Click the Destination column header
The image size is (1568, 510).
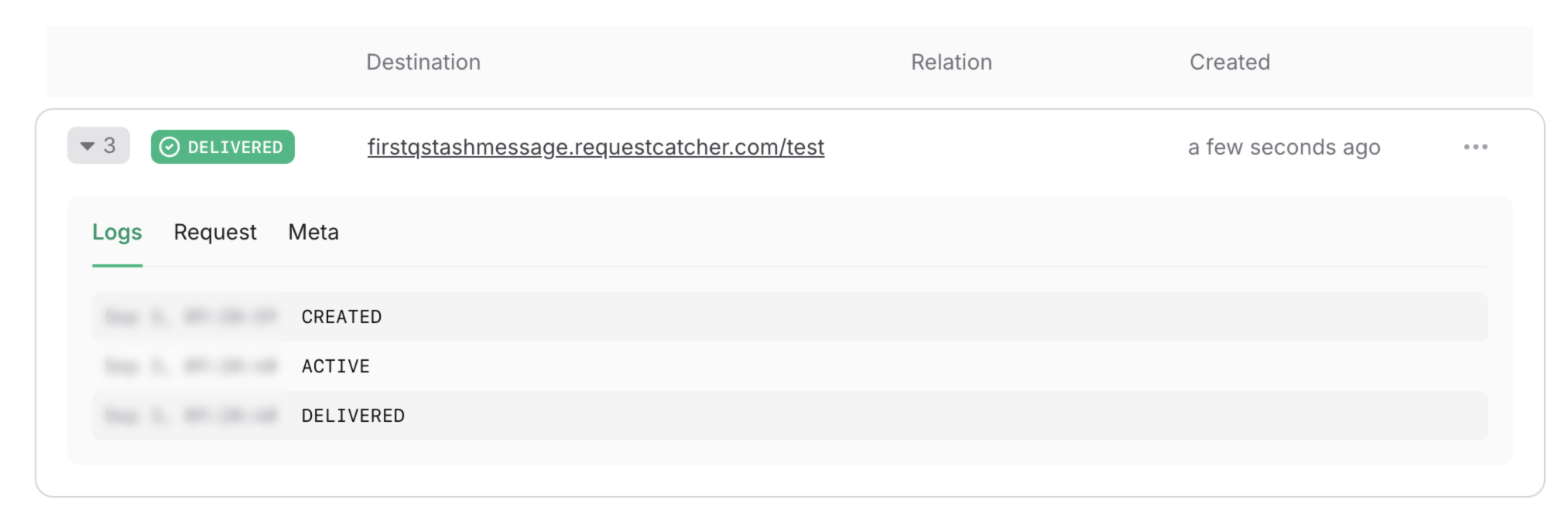pyautogui.click(x=423, y=62)
